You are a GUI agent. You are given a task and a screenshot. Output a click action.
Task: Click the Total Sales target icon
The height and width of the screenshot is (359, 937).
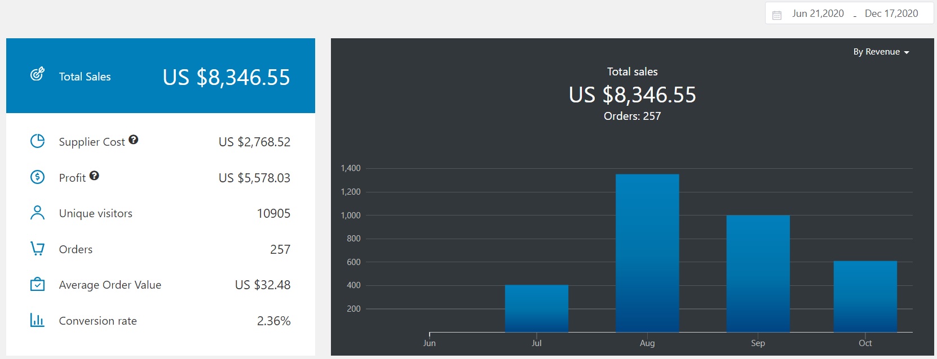click(x=37, y=74)
